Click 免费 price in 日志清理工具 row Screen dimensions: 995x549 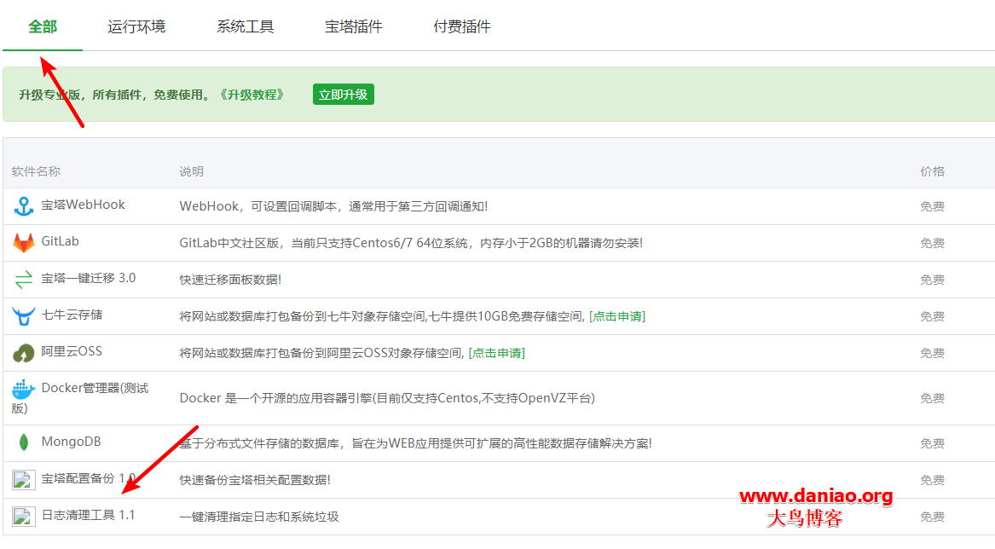pyautogui.click(x=932, y=517)
